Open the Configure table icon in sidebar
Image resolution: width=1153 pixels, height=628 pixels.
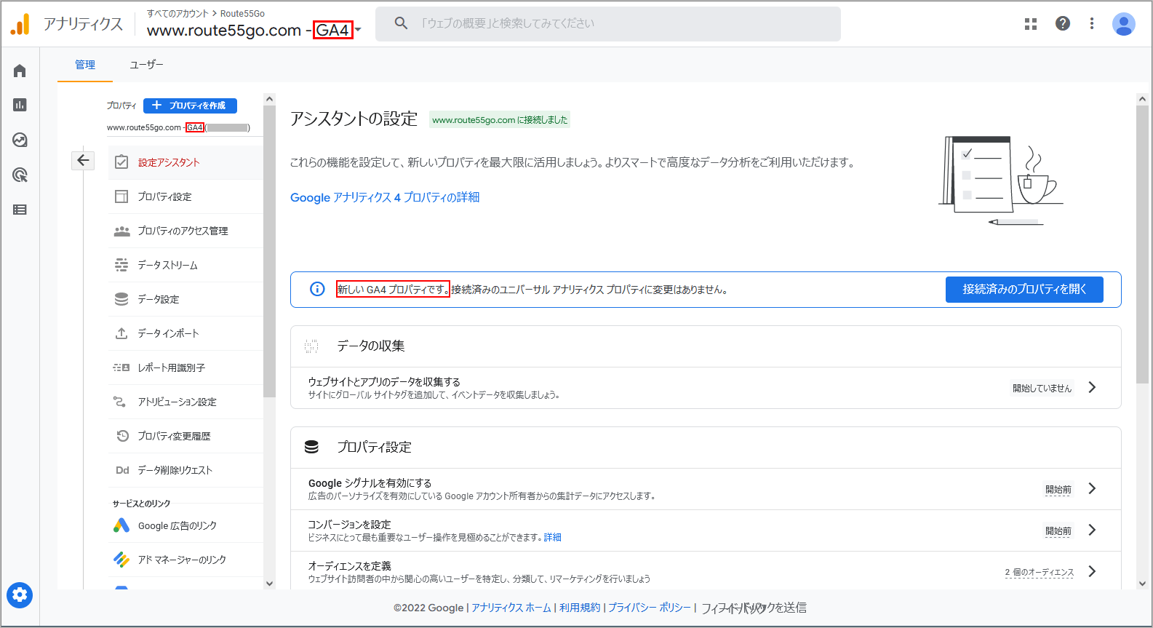pyautogui.click(x=20, y=210)
